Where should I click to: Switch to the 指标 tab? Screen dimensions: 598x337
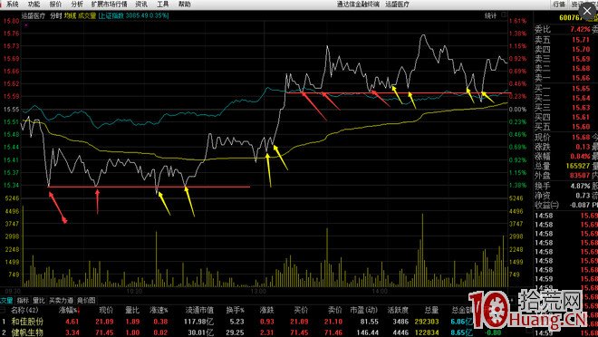point(23,301)
